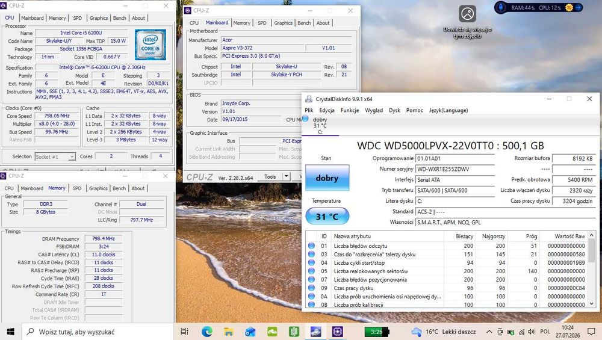602x340 pixels.
Task: Click the battery tray icon
Action: [x=510, y=332]
